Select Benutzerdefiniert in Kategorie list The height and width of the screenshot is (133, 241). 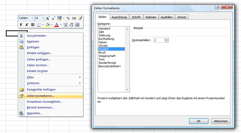click(x=111, y=66)
